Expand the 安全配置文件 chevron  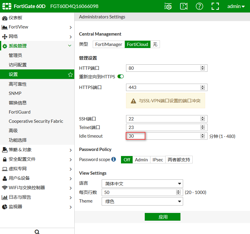tap(71, 160)
